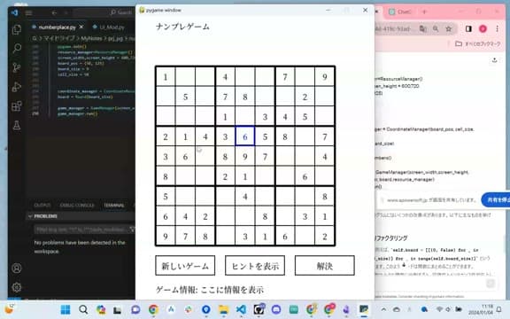Viewport: 510px width, 319px height.
Task: Open the Windows Start menu
Action: pos(66,309)
